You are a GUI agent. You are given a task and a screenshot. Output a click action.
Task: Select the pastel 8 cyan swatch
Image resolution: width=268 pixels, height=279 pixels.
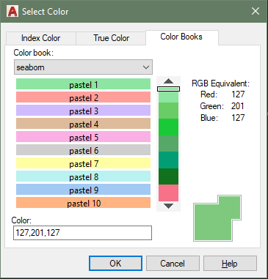tap(83, 176)
